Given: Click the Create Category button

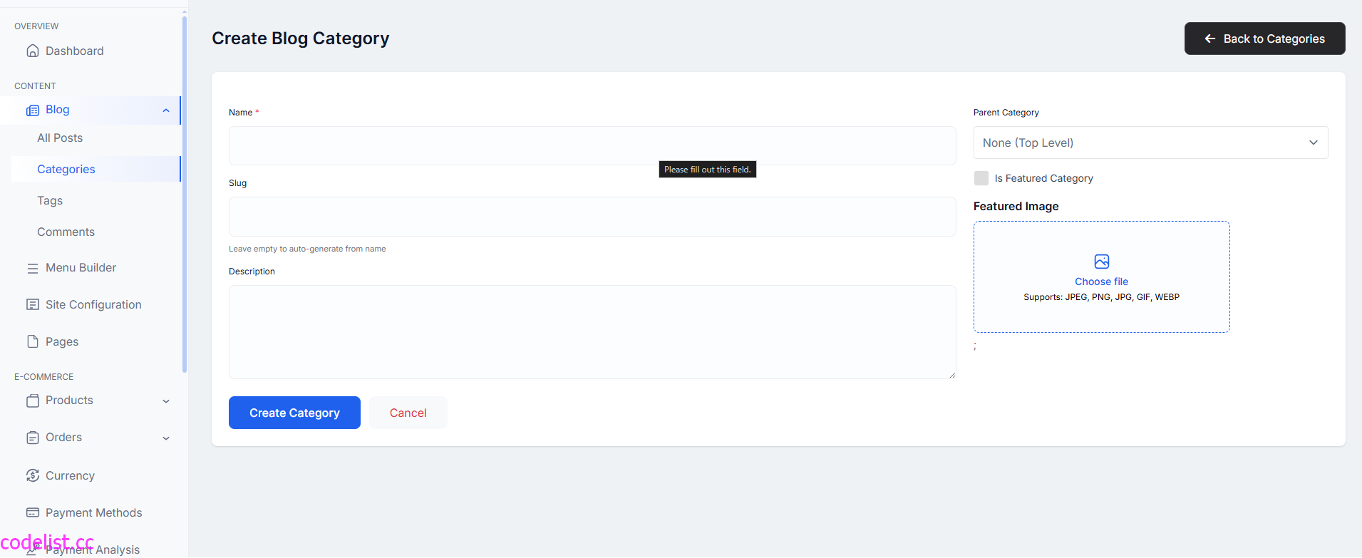Looking at the screenshot, I should [x=294, y=413].
